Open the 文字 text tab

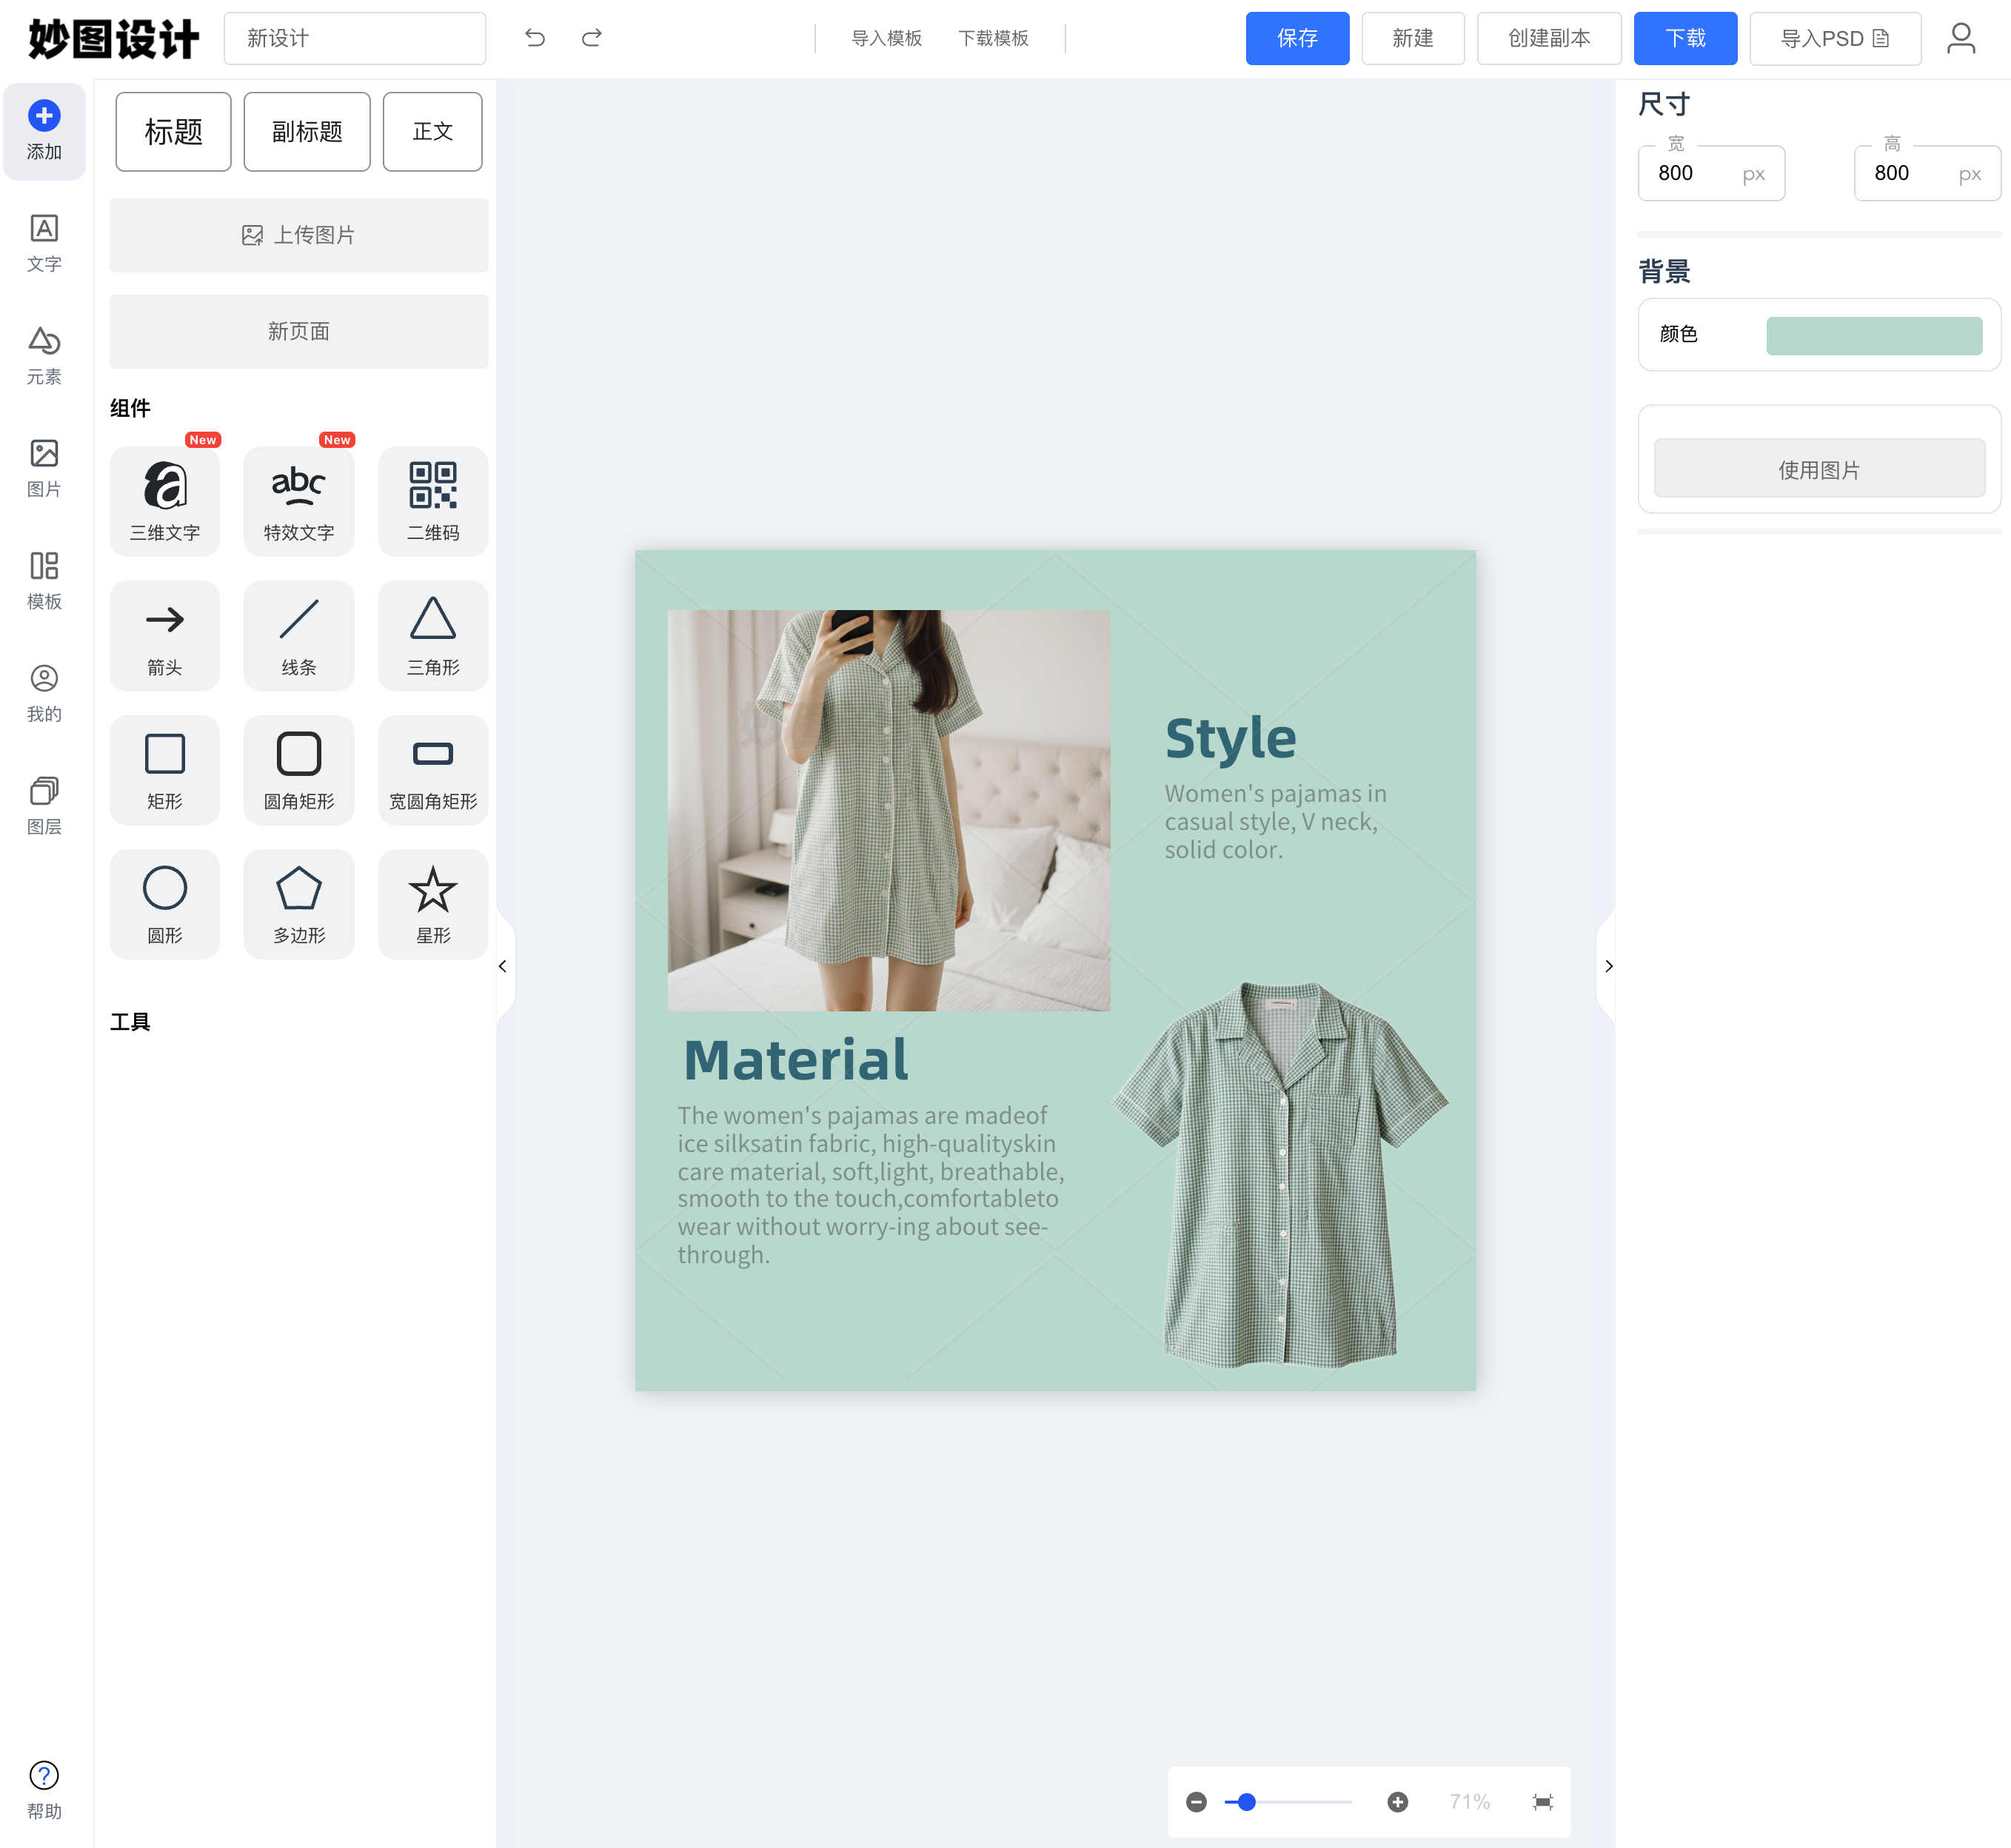[44, 240]
